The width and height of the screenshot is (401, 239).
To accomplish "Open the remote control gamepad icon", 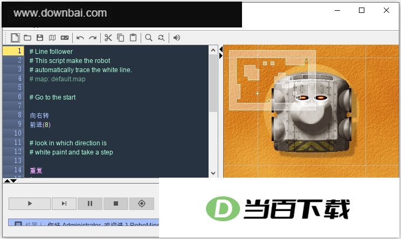I will tap(65, 38).
